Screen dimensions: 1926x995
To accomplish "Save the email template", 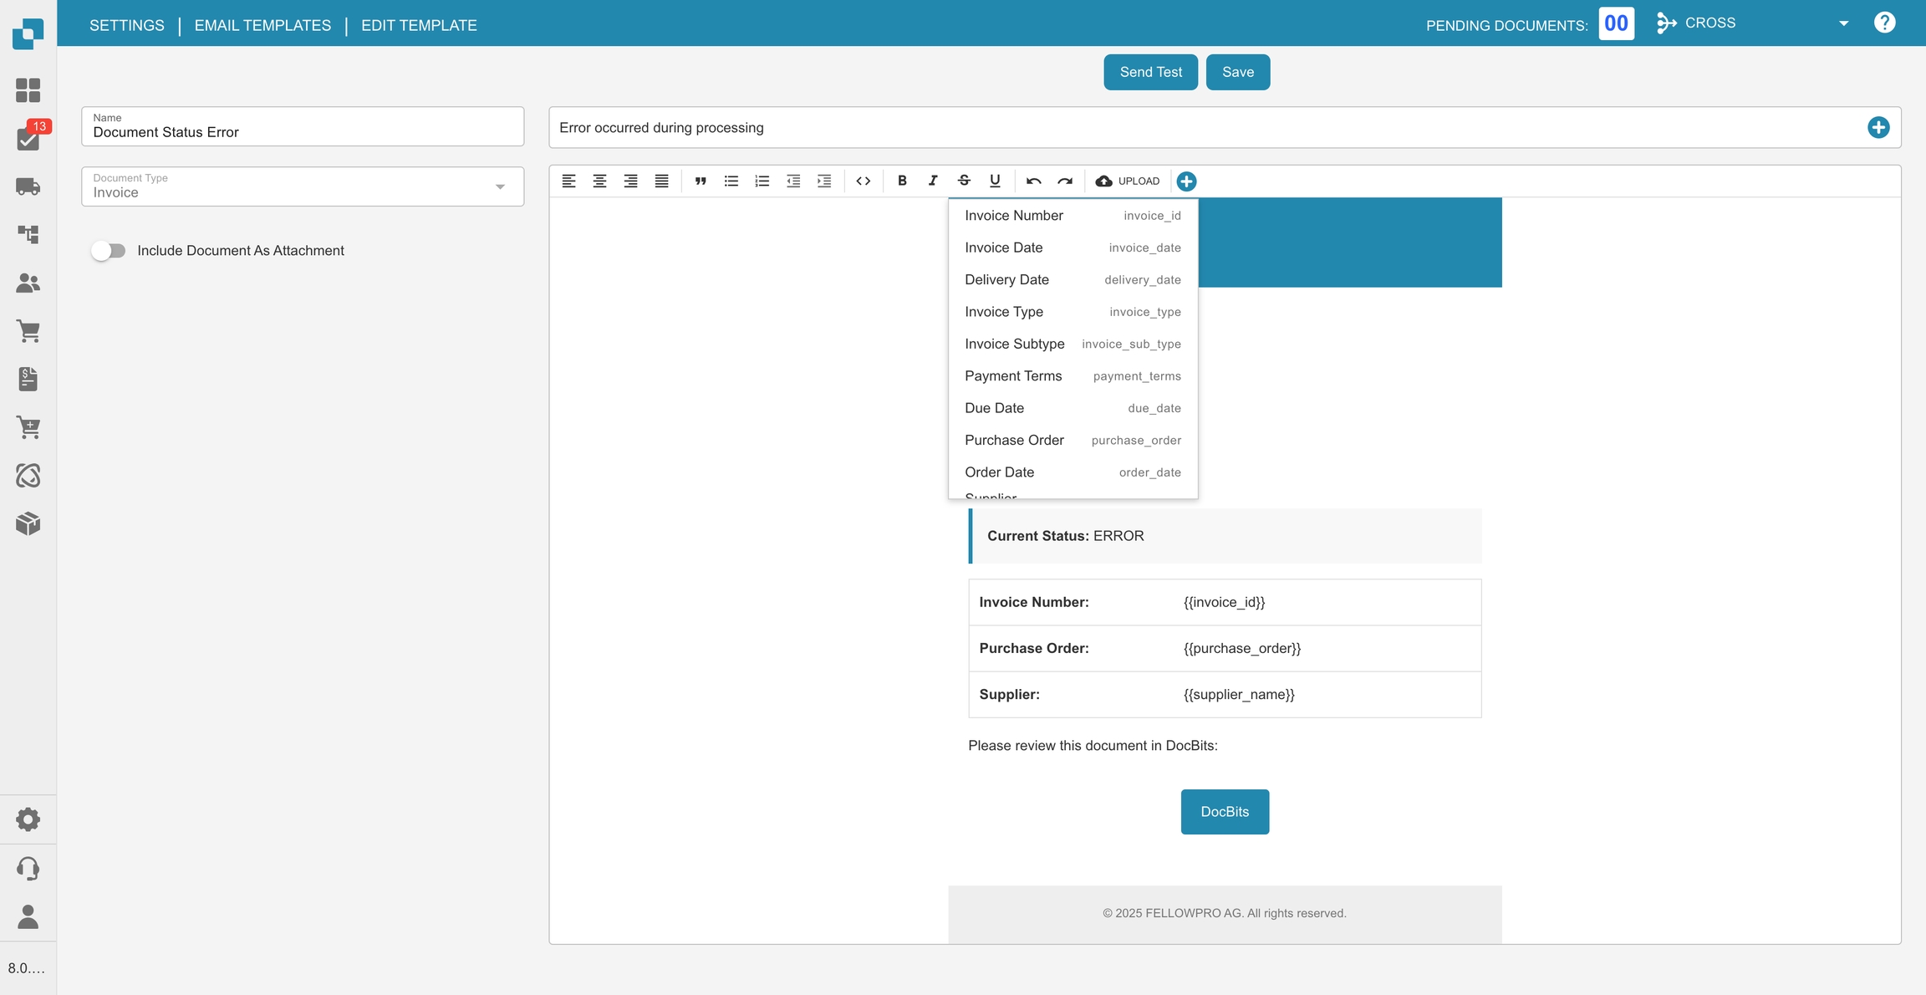I will (x=1237, y=72).
